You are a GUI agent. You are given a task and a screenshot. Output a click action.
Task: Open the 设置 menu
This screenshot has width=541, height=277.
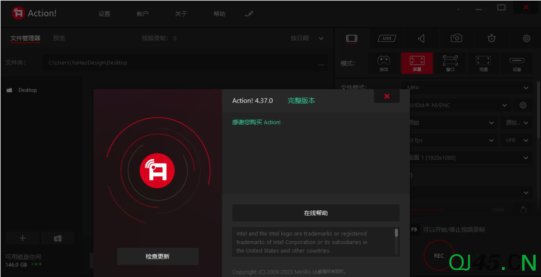coord(104,14)
